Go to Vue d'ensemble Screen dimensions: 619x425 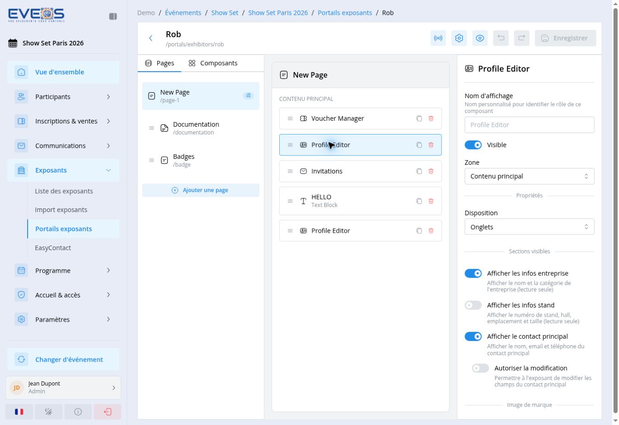(x=63, y=73)
